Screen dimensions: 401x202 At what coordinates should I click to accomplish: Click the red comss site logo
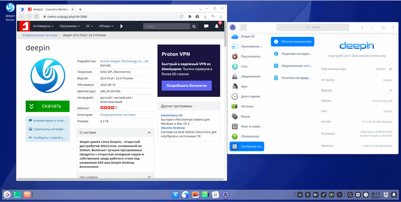(x=25, y=26)
